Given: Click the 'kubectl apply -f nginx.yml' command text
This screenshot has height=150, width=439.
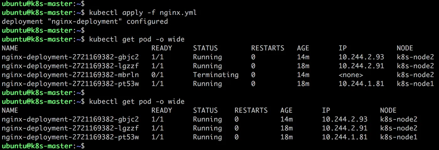Looking at the screenshot, I should (x=143, y=13).
